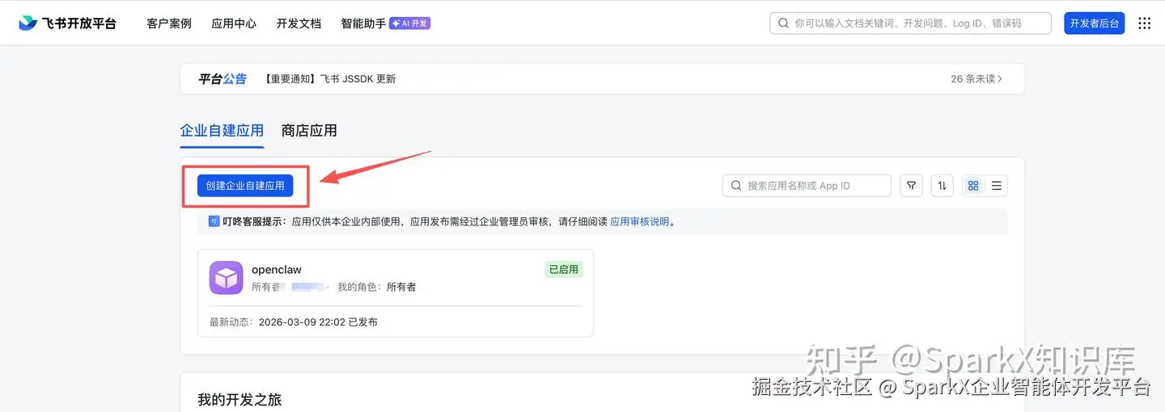Click the 创建企业自建应用 button
Image resolution: width=1165 pixels, height=412 pixels.
coord(245,186)
